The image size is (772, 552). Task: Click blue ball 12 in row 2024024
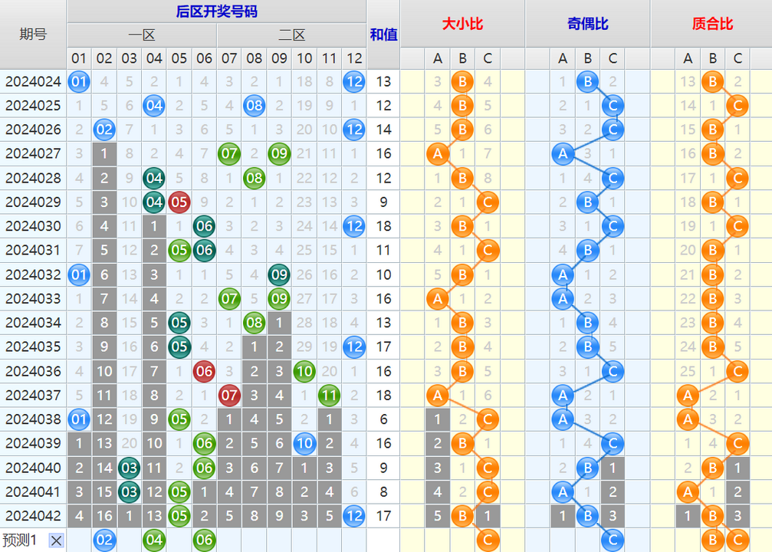pos(354,81)
